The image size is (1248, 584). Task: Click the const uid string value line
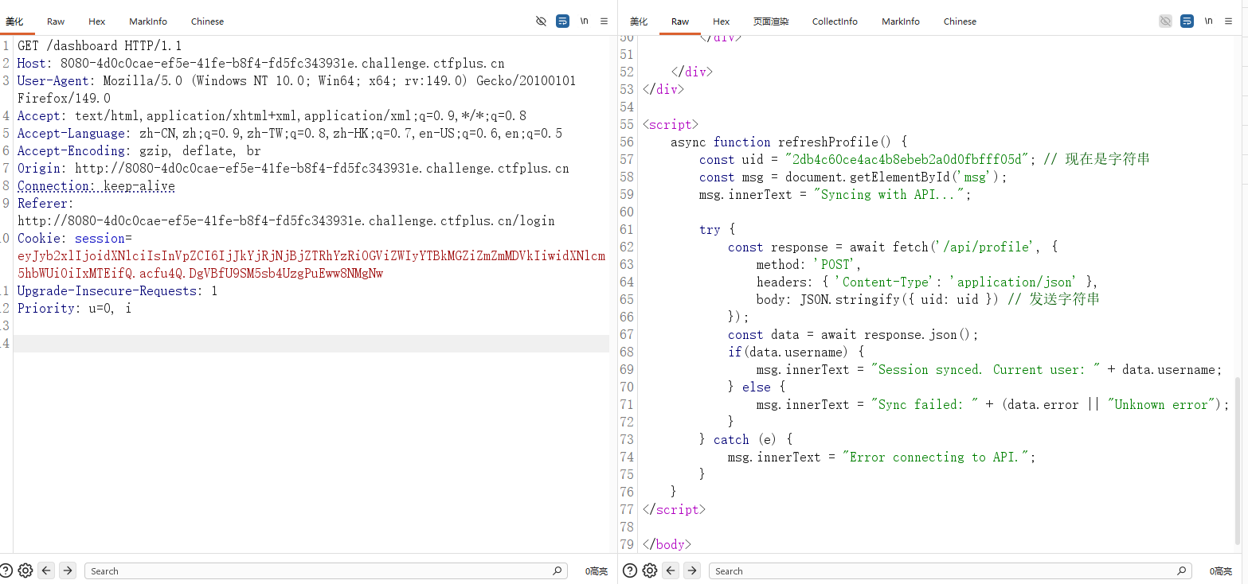[x=924, y=160]
